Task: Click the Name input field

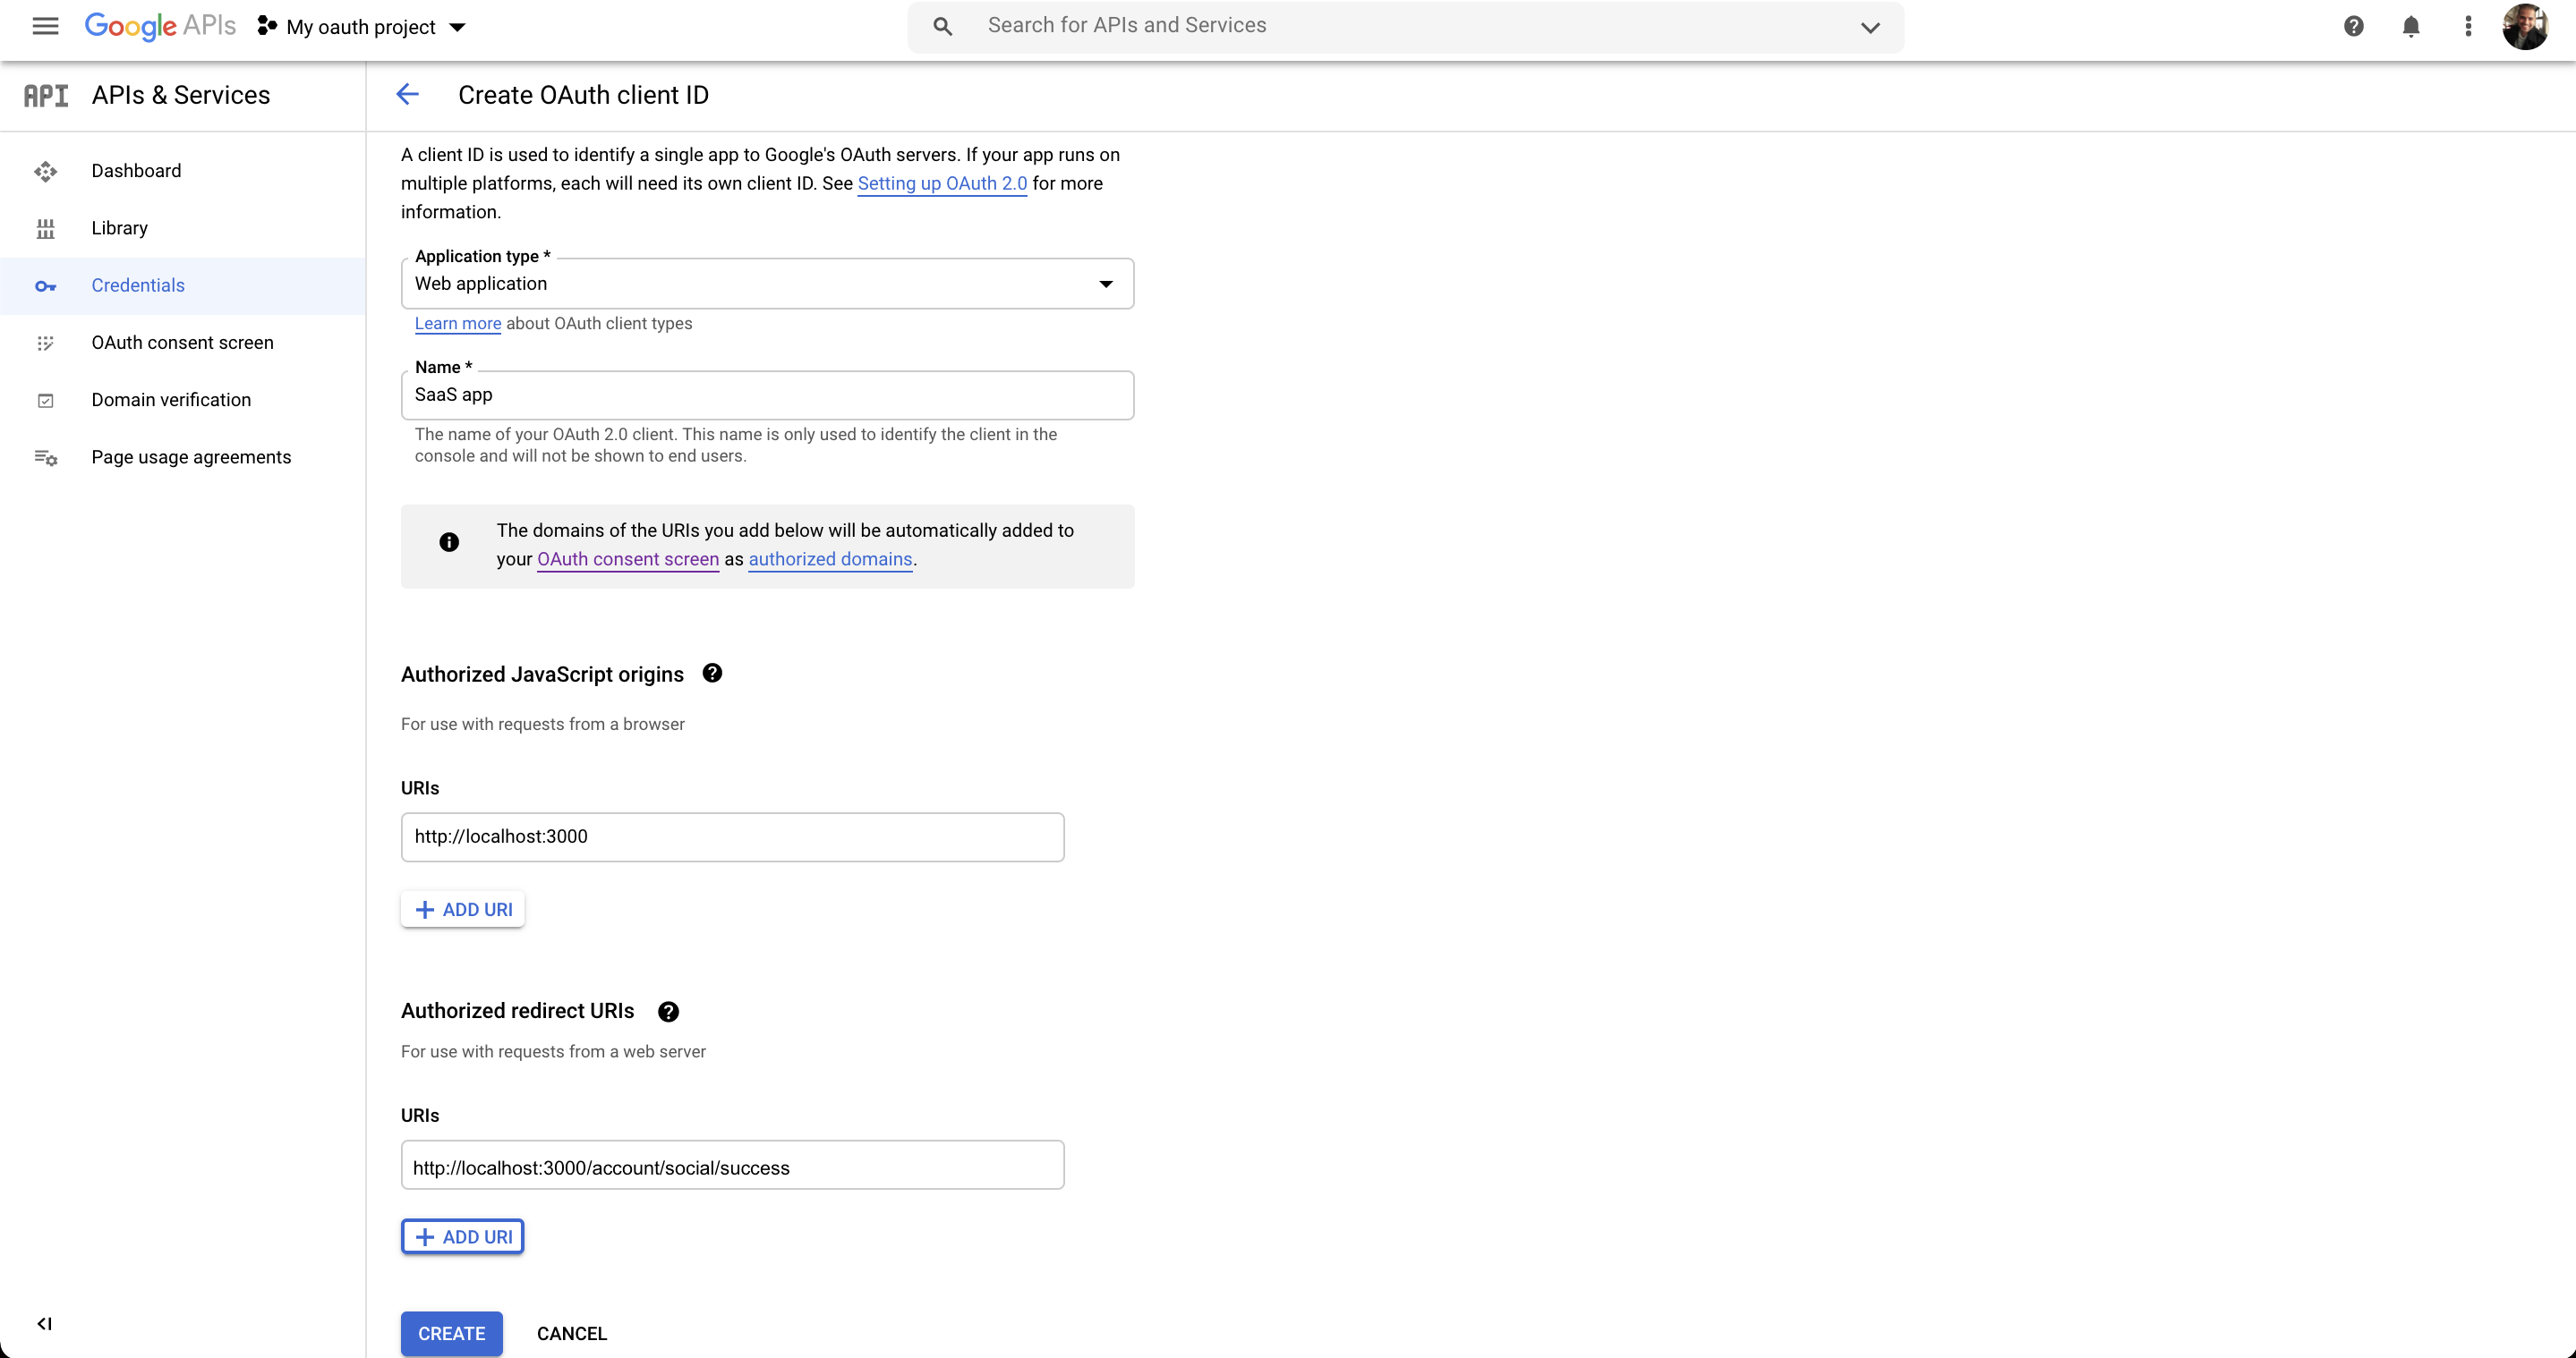Action: point(767,395)
